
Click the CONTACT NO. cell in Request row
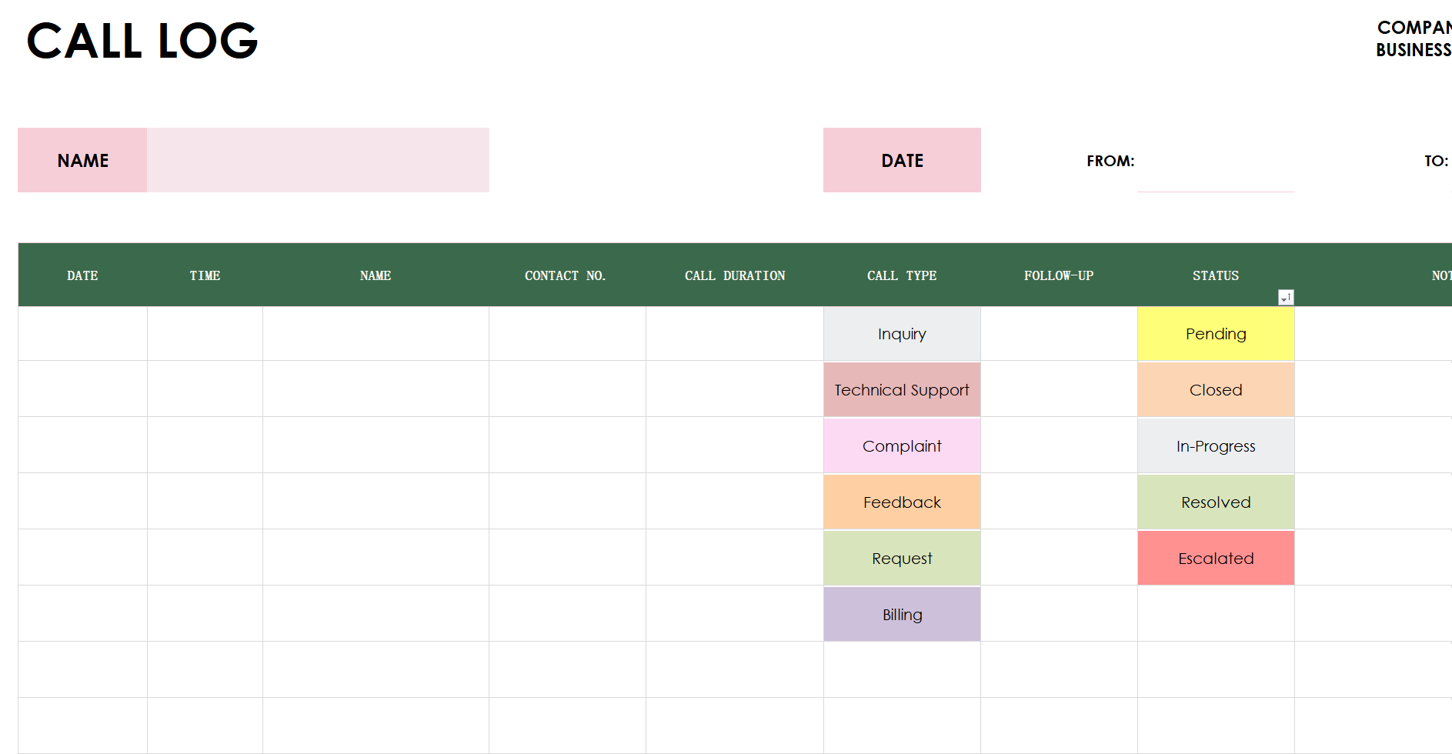[567, 558]
